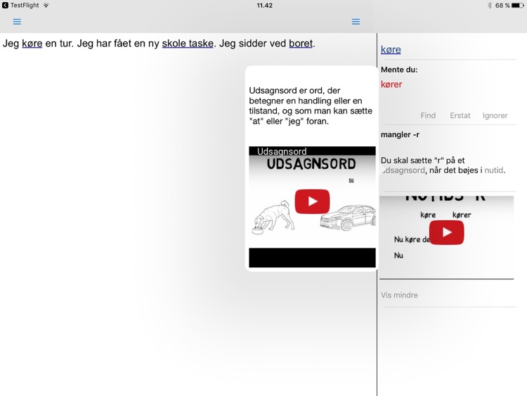Image resolution: width=527 pixels, height=396 pixels.
Task: Select underlined word køre in text
Action: click(32, 44)
